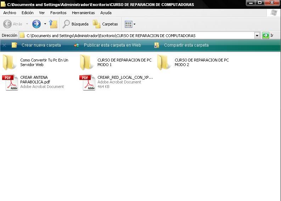Click the Forward arrow button
281x201 pixels.
tap(36, 24)
